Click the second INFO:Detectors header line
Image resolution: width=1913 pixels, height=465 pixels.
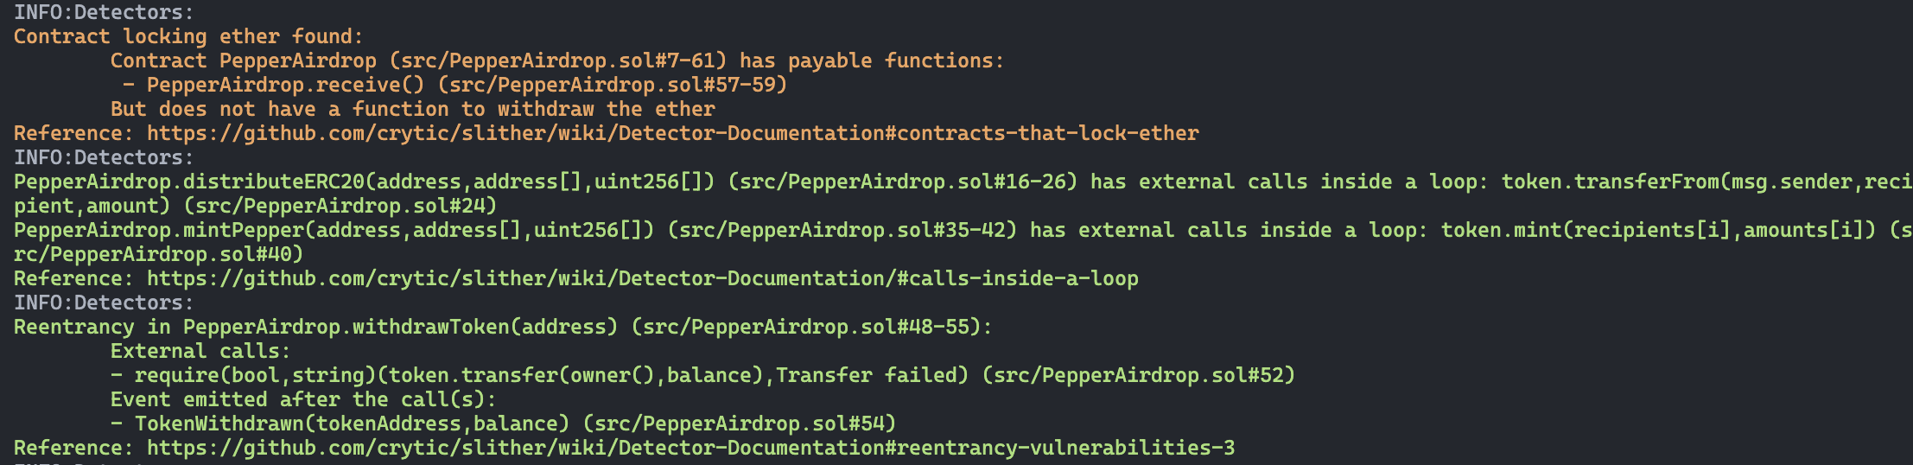point(104,157)
